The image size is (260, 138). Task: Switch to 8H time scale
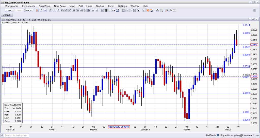pyautogui.click(x=85, y=10)
